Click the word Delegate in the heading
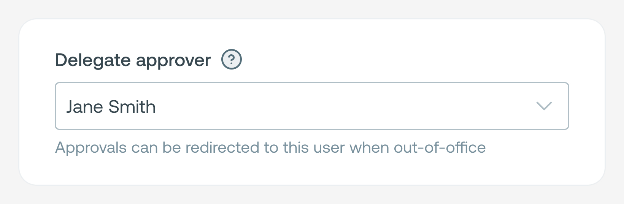 (93, 60)
